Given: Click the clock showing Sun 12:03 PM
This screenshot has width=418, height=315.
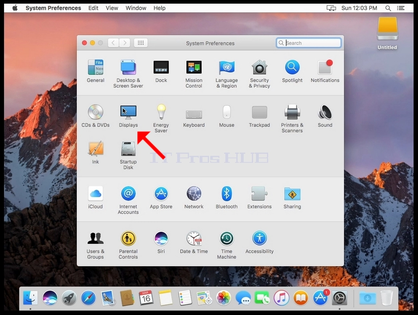Looking at the screenshot, I should tap(359, 8).
